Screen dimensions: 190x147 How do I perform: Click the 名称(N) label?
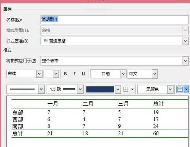click(x=14, y=20)
